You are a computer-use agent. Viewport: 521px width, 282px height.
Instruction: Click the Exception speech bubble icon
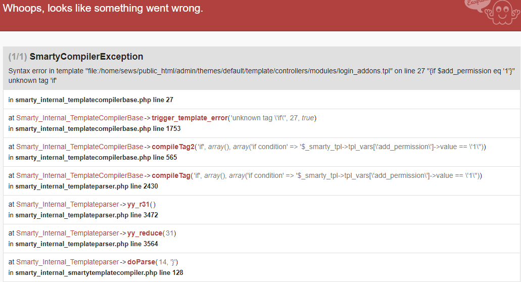[476, 5]
